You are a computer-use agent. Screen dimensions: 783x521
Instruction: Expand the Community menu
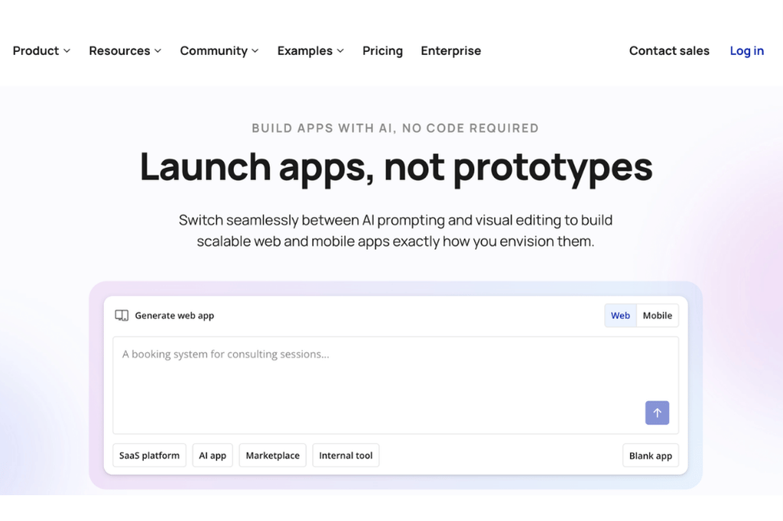219,51
